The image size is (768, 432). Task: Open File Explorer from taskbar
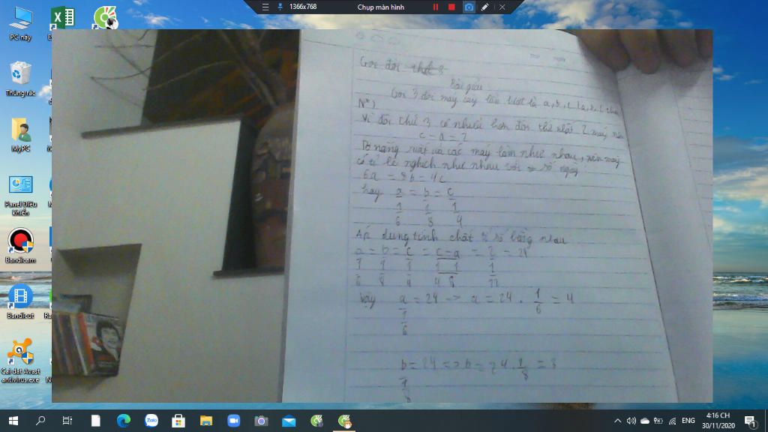tap(206, 421)
